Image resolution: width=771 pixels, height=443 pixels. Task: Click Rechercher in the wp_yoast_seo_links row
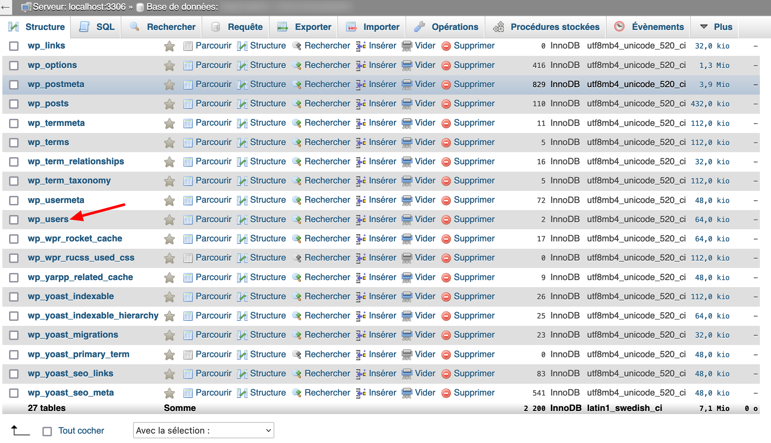327,374
